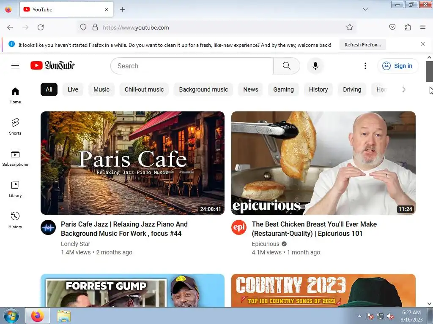Image resolution: width=433 pixels, height=324 pixels.
Task: Open Epicurious channel avatar
Action: [239, 227]
